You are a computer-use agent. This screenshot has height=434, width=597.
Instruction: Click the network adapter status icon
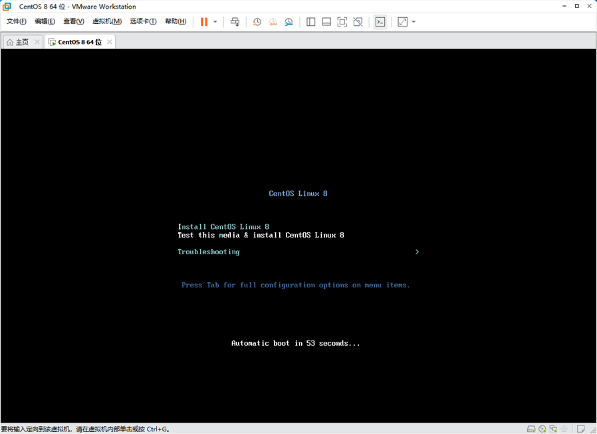tap(553, 429)
